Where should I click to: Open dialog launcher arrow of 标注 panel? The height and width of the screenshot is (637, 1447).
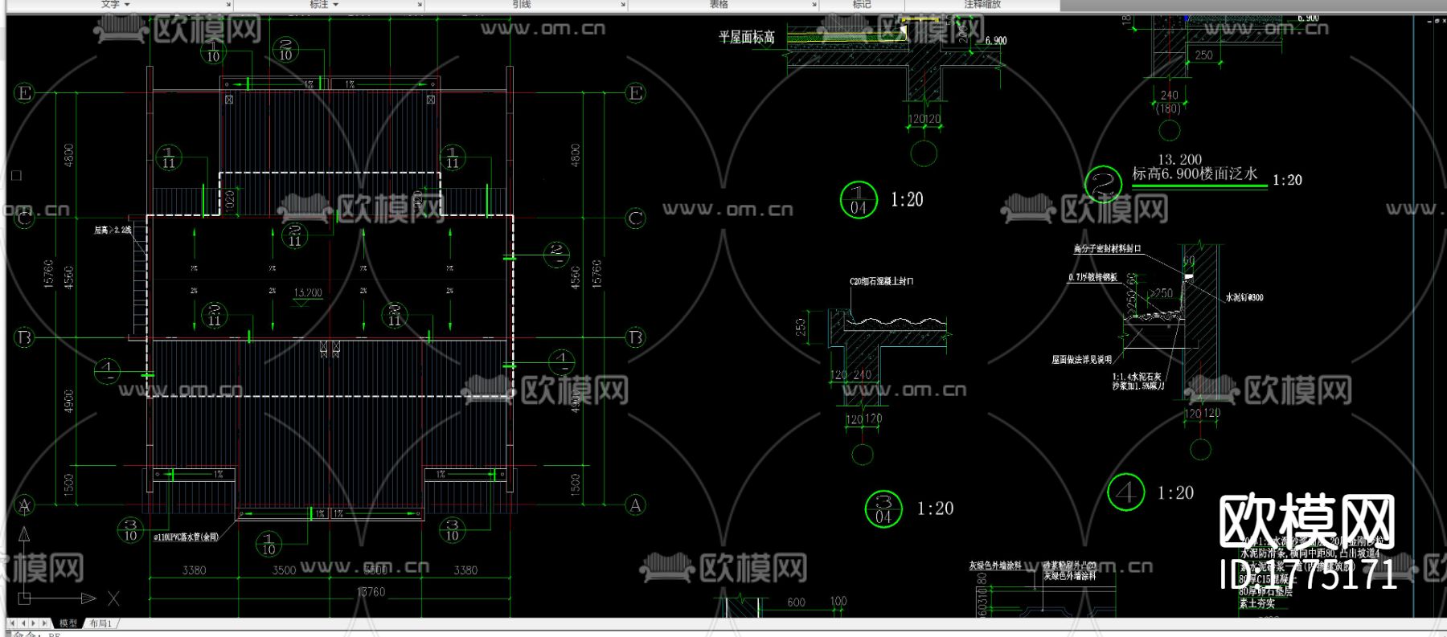pos(420,6)
